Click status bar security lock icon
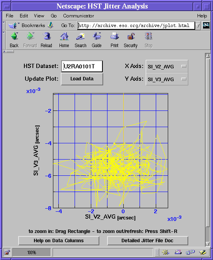 [x=7, y=252]
